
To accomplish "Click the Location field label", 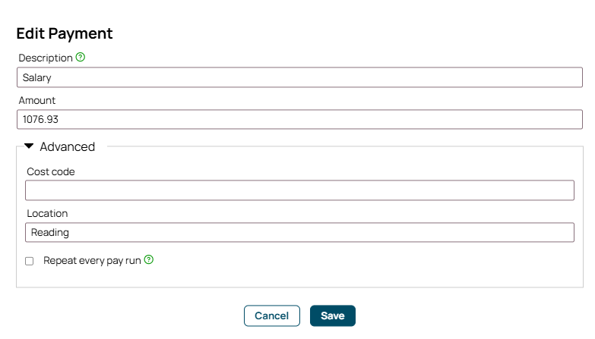I will (47, 213).
